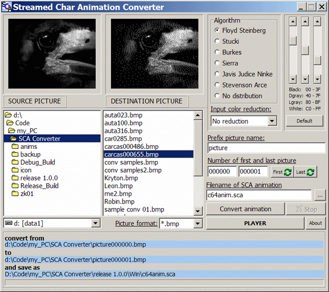Click the refresh icon on First button

coord(287,172)
